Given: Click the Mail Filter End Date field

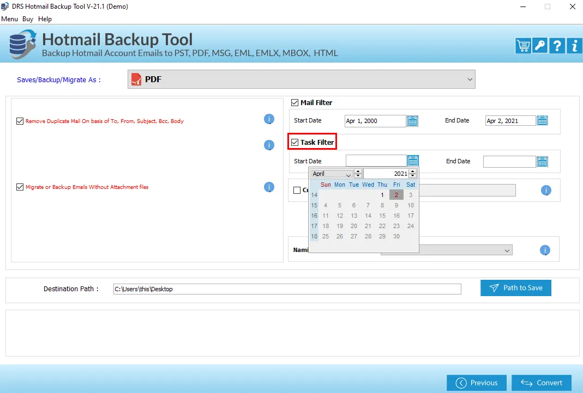Looking at the screenshot, I should tap(510, 121).
